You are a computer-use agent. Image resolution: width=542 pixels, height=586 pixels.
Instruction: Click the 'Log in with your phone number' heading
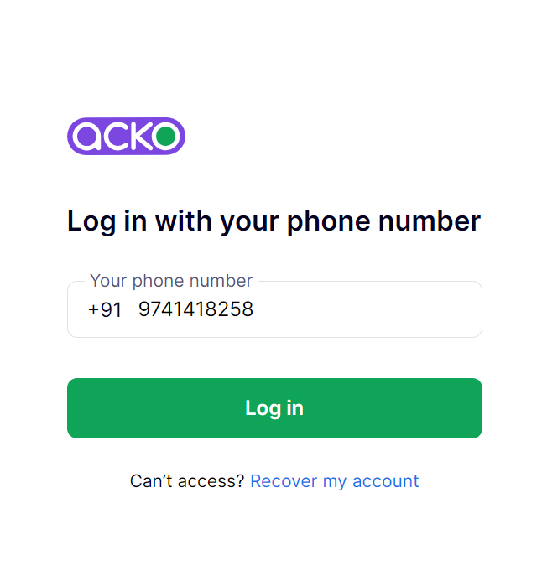274,221
